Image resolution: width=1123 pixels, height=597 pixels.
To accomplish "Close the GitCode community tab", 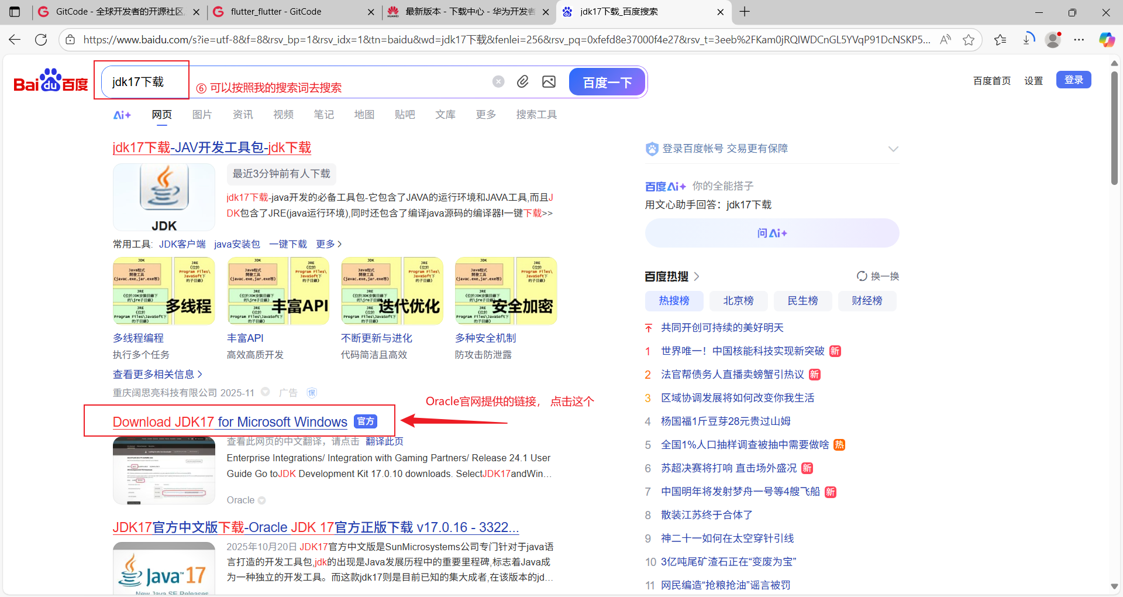I will [x=196, y=12].
